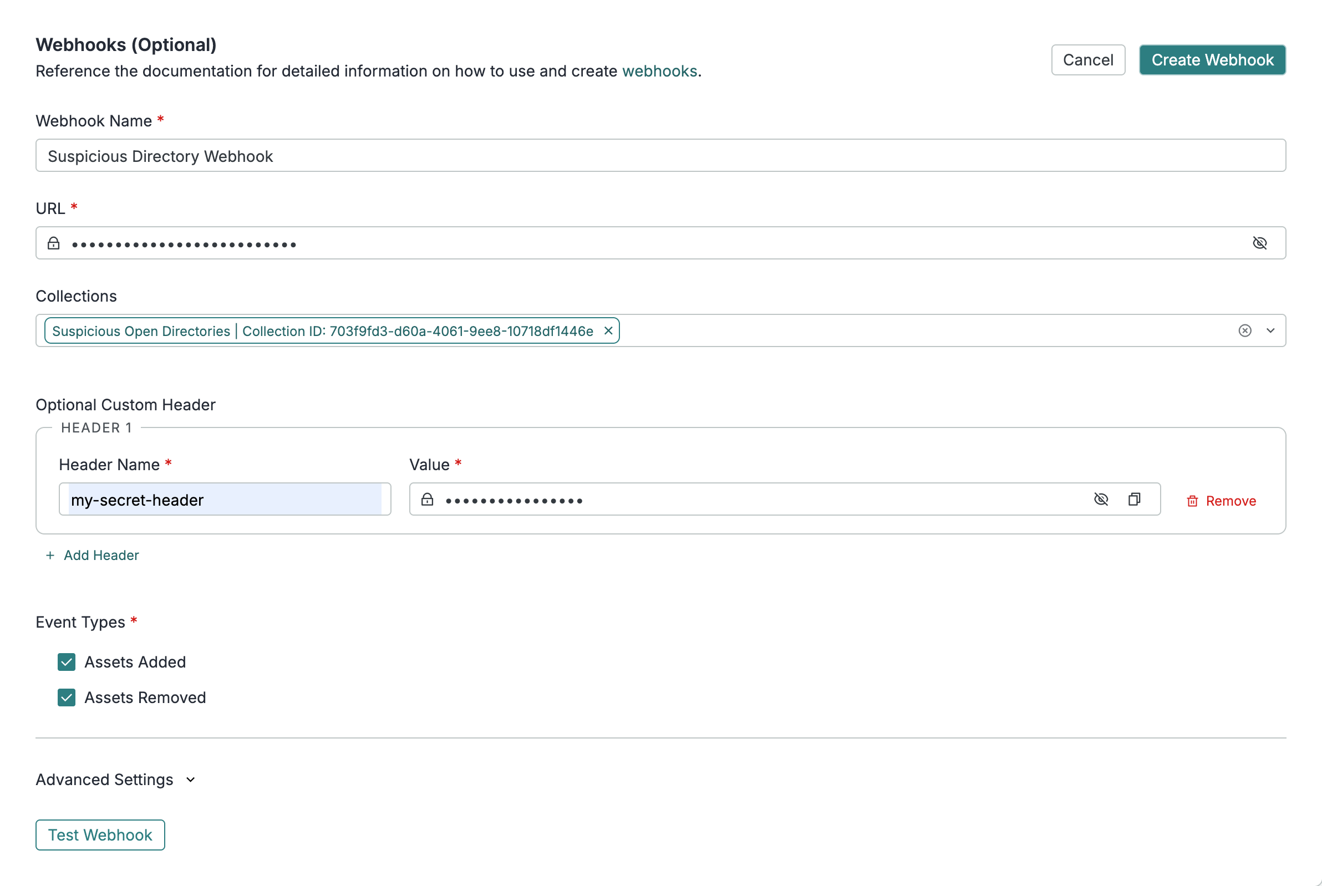
Task: Click the lock icon in the header Value field
Action: click(427, 500)
